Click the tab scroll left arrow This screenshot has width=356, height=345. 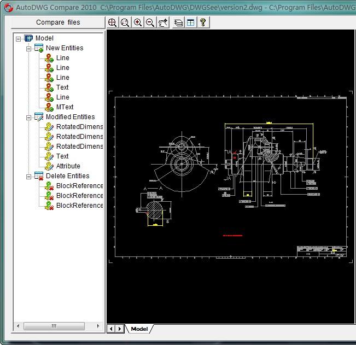111,329
